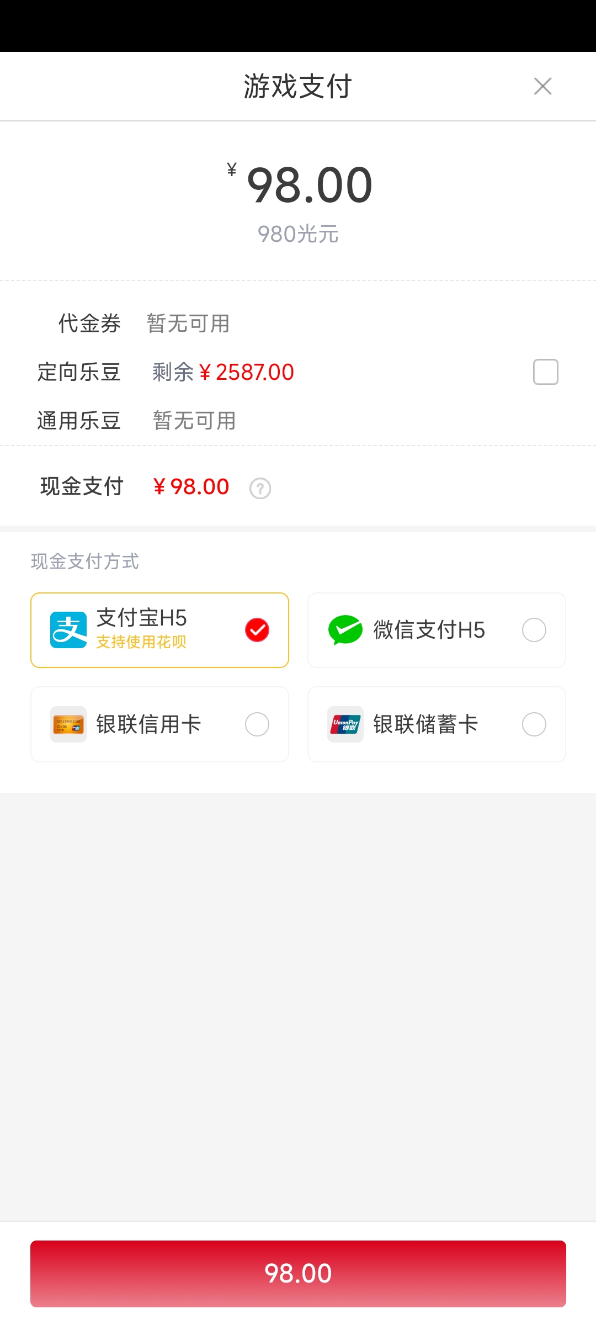596x1325 pixels.
Task: Select the 银联信用卡 radio button
Action: coord(257,724)
